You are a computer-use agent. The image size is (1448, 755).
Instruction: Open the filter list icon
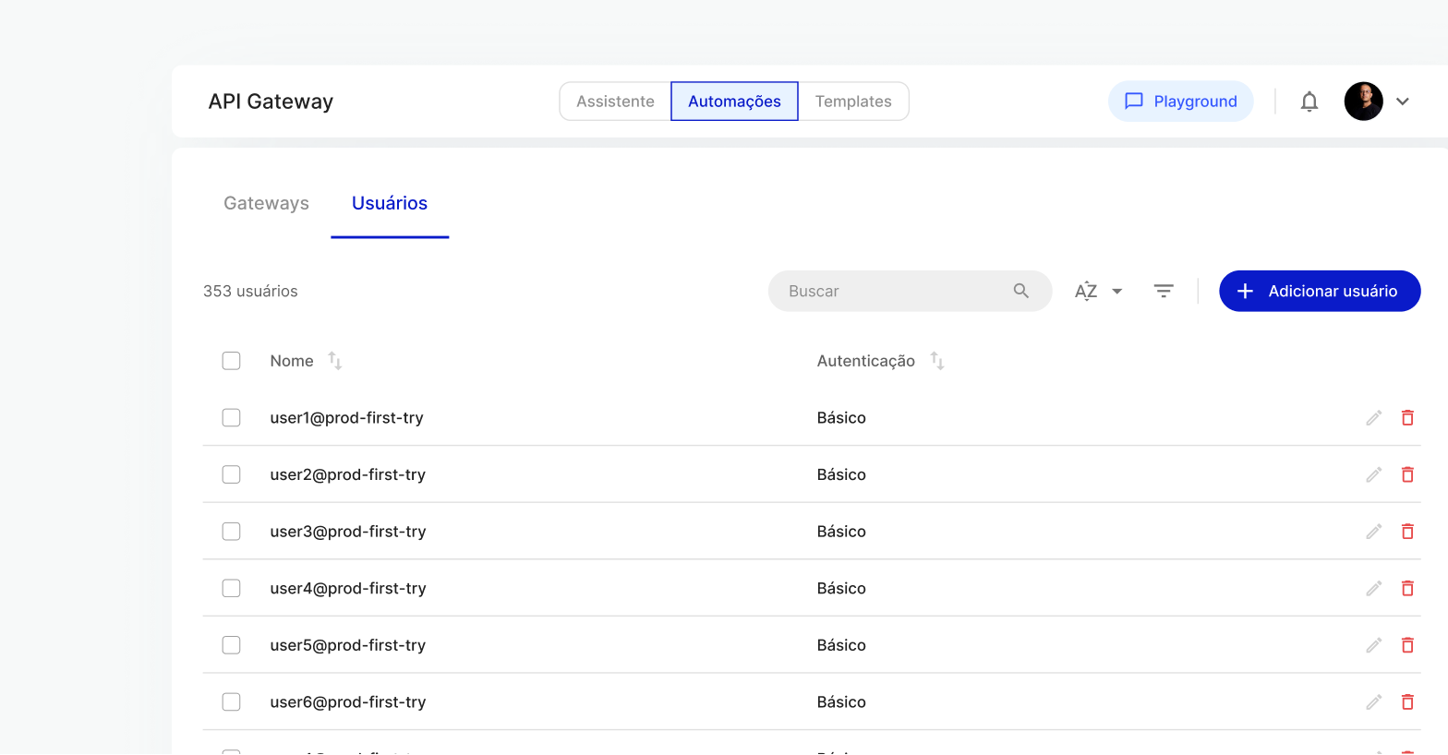click(x=1163, y=291)
